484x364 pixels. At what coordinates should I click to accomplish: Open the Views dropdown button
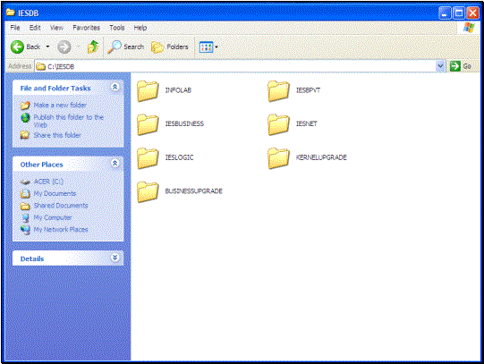208,47
